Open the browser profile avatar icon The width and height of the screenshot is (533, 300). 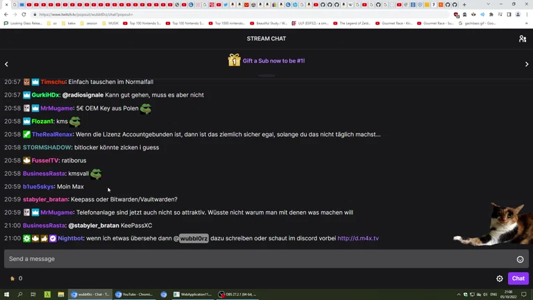518,15
